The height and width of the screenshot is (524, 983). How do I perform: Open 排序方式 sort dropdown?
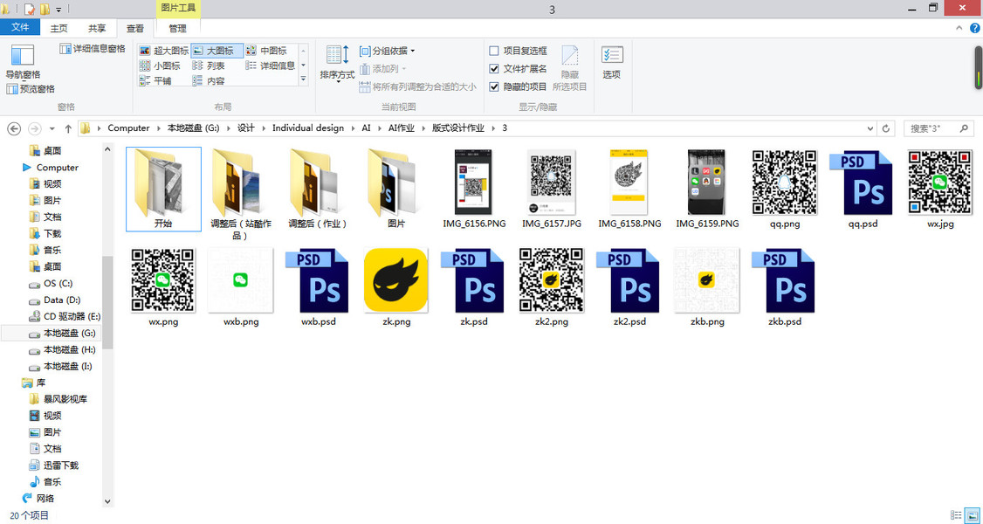point(337,63)
